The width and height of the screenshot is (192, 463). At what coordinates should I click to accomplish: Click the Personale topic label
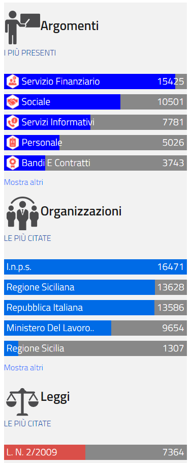pos(42,143)
